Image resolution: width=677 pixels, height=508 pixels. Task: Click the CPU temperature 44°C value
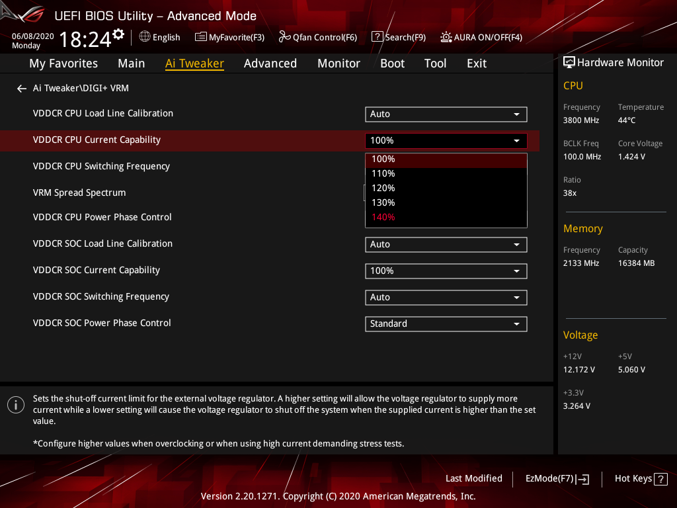pos(627,120)
